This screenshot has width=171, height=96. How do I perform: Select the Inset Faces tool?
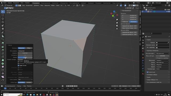3,47
